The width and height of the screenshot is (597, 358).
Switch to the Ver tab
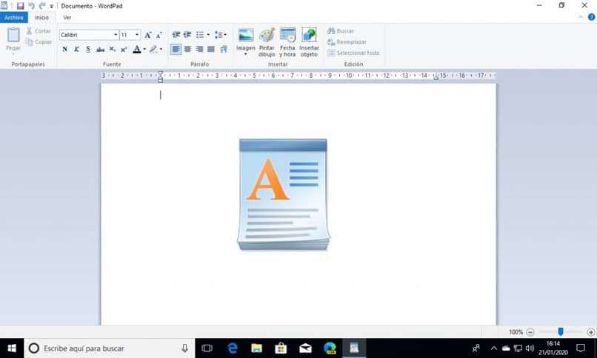point(67,18)
